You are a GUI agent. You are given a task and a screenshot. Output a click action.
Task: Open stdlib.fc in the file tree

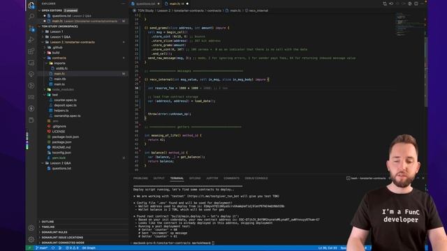[x=61, y=68]
